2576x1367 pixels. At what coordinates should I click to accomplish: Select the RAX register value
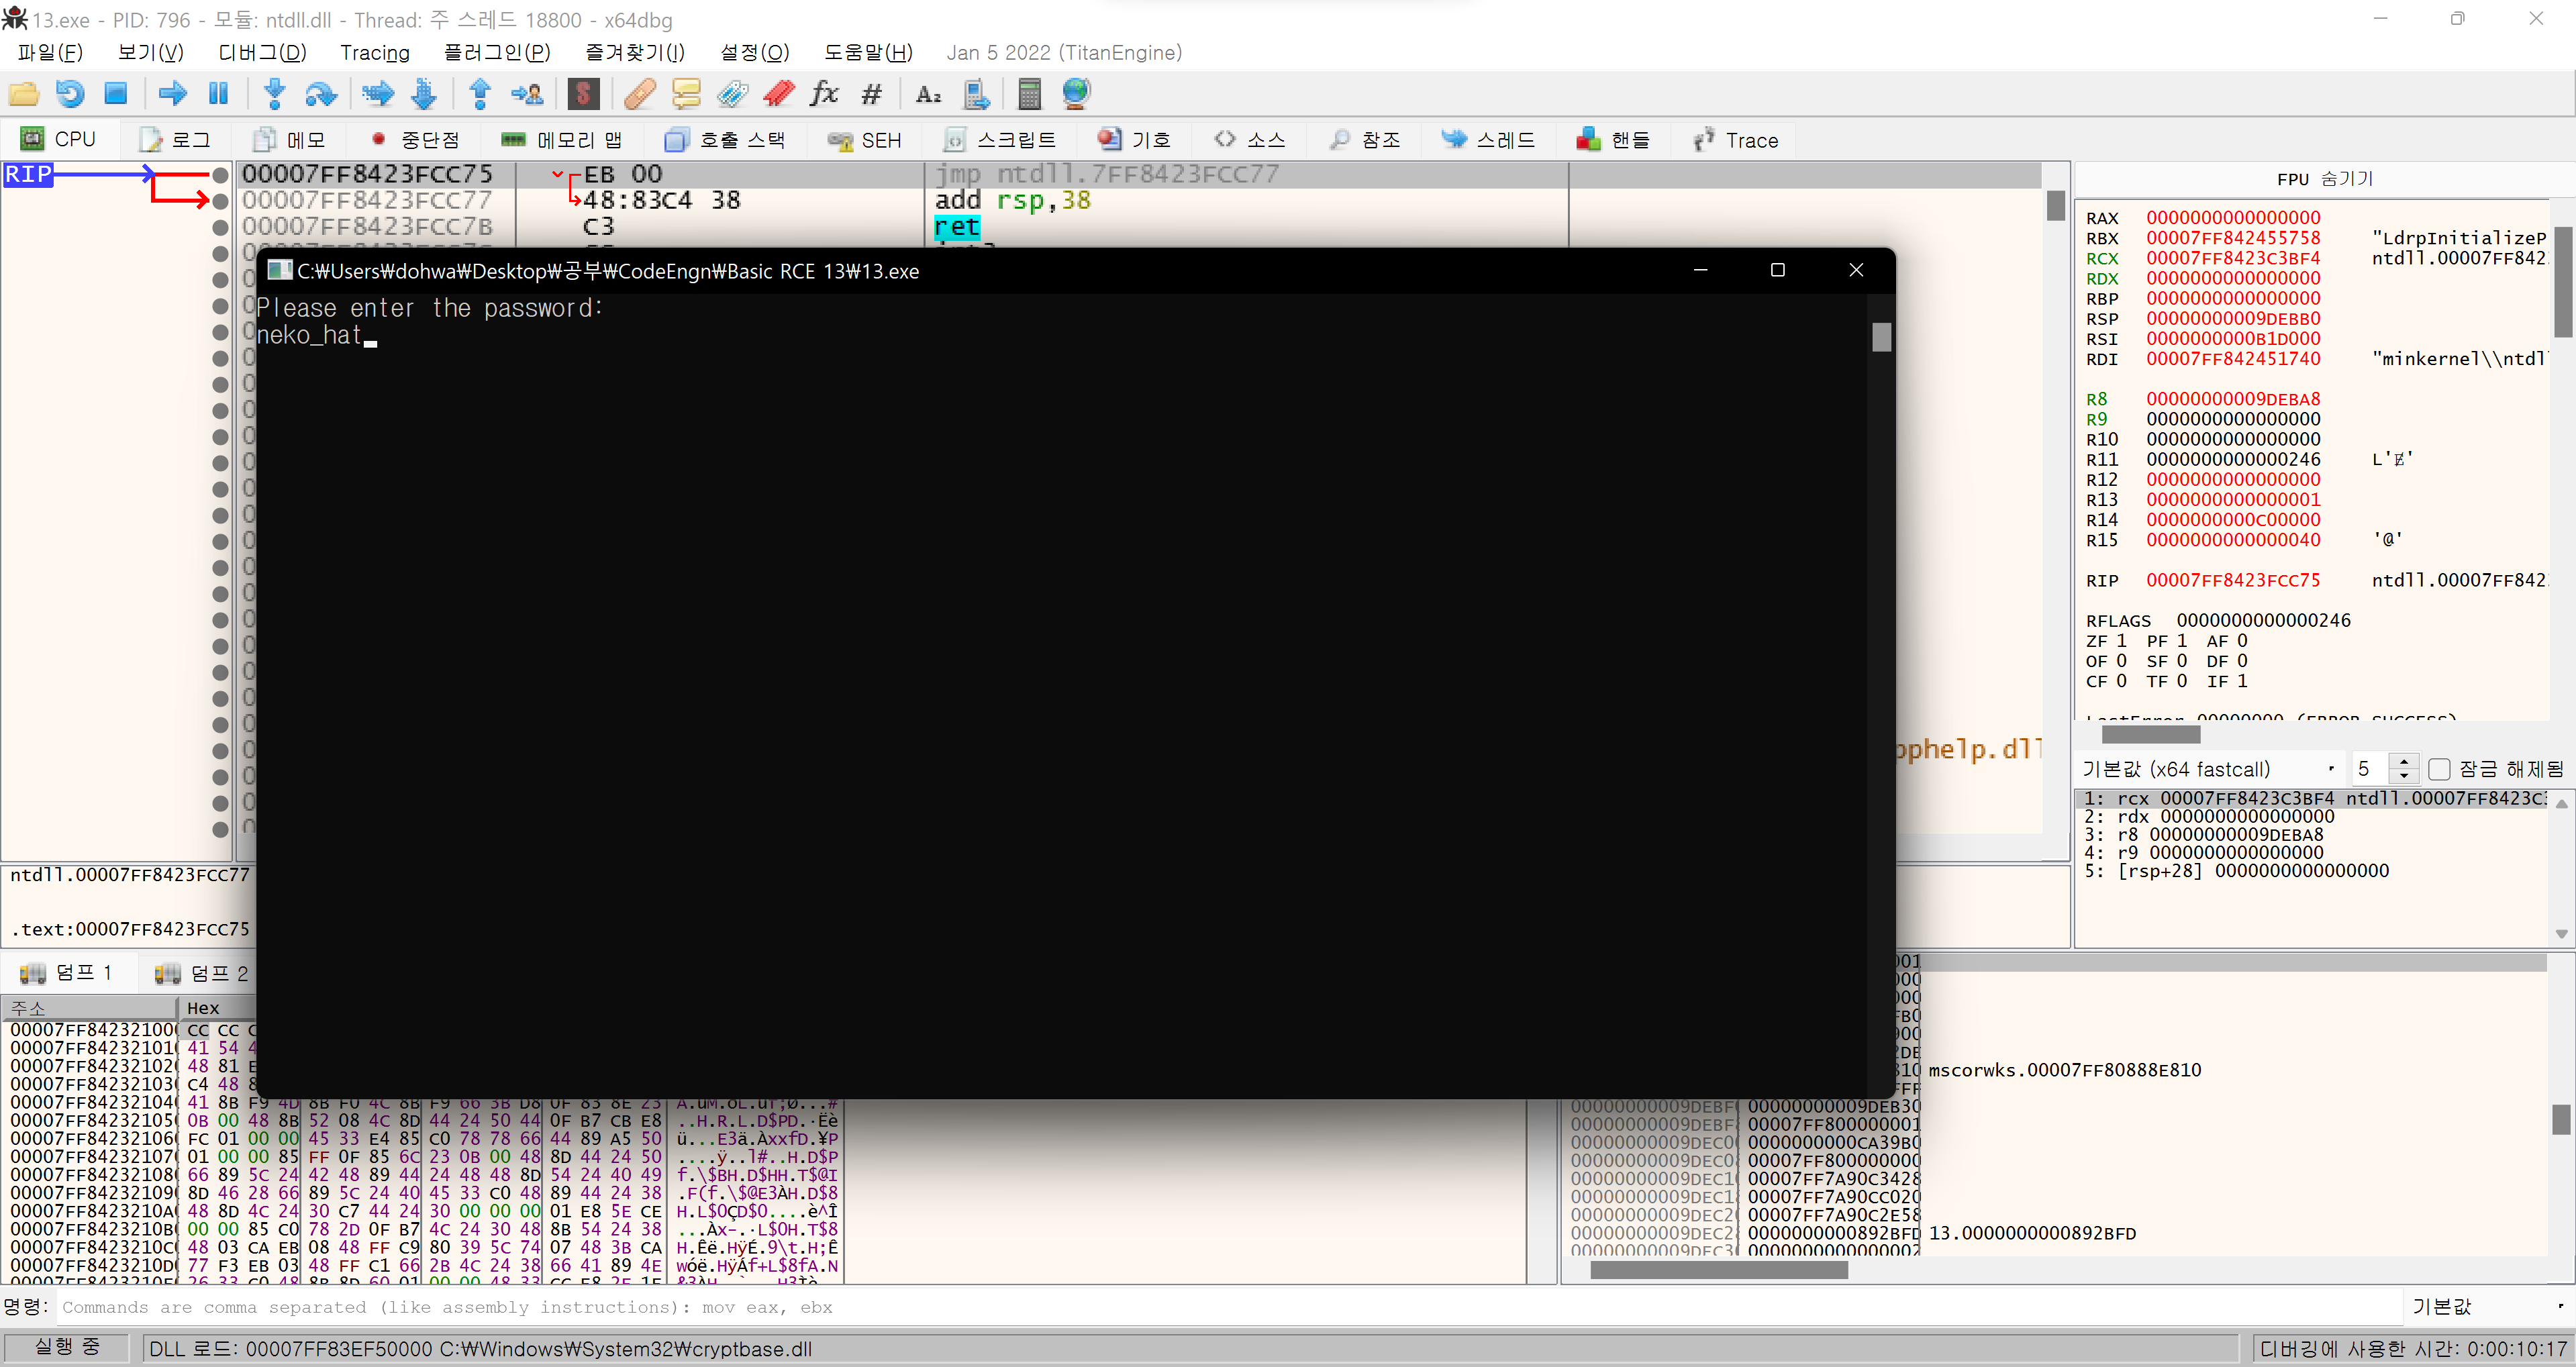tap(2233, 217)
